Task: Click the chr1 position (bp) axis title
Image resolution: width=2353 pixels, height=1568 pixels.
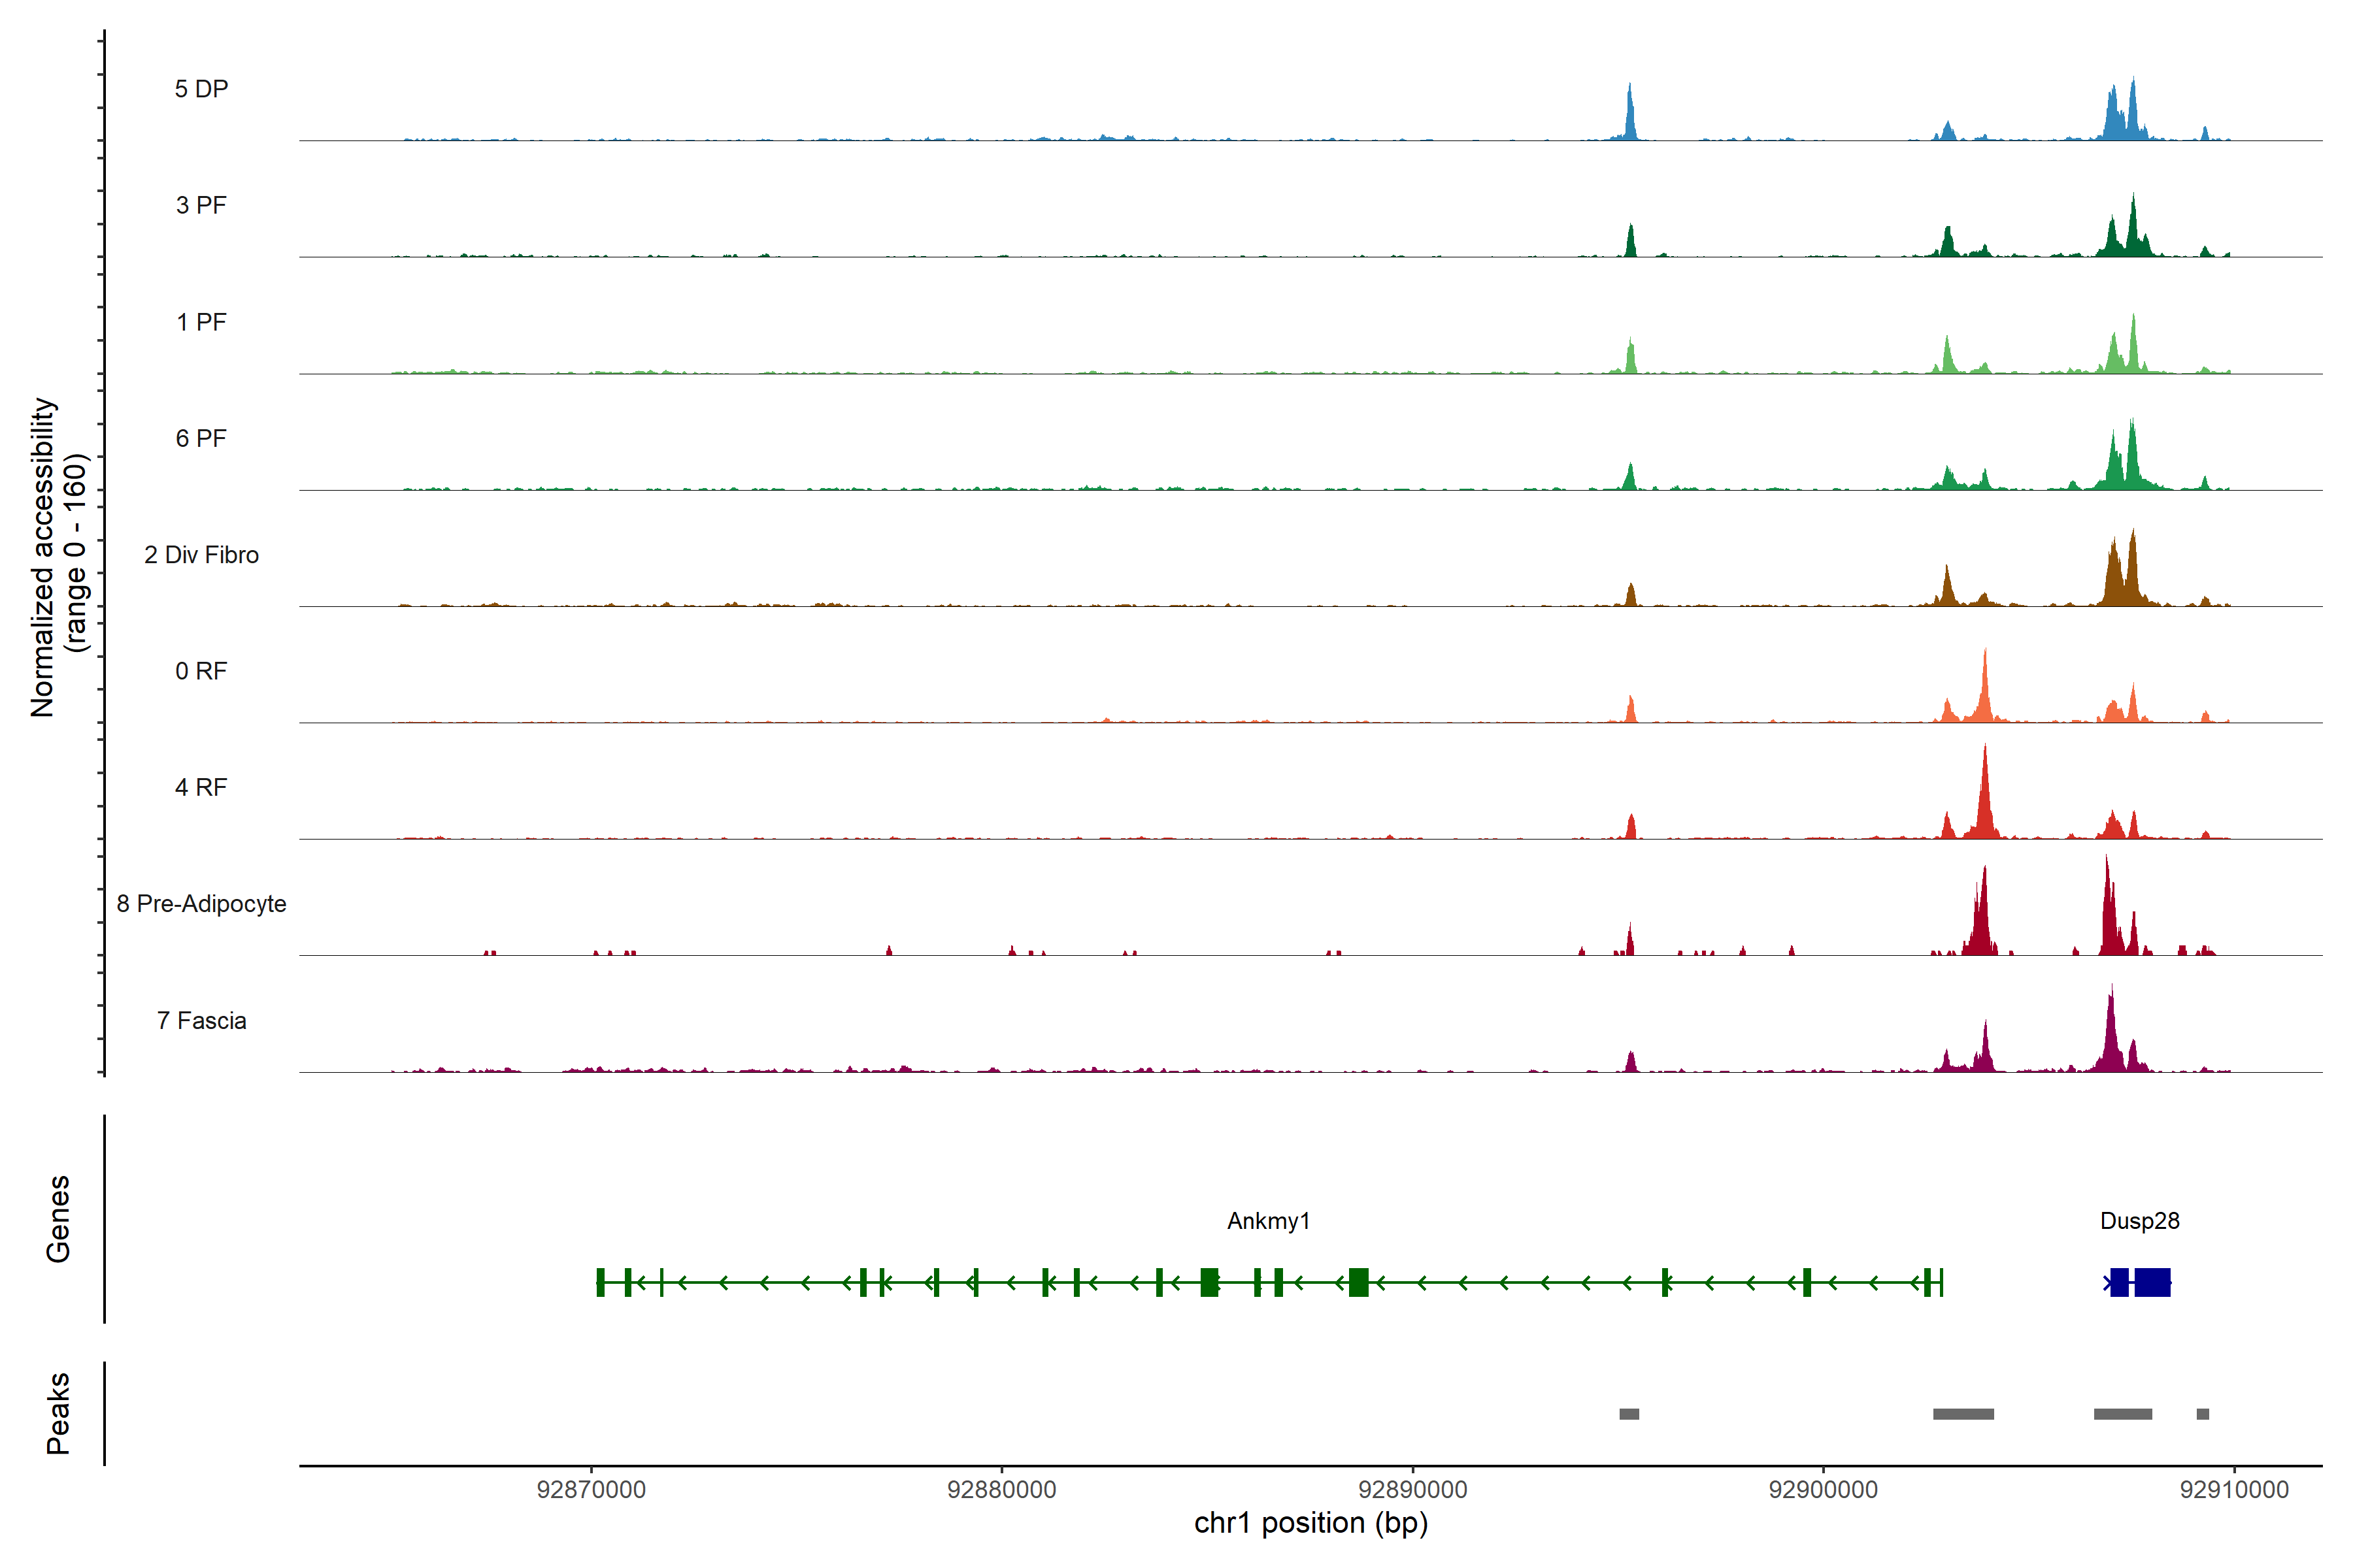Action: [1310, 1524]
